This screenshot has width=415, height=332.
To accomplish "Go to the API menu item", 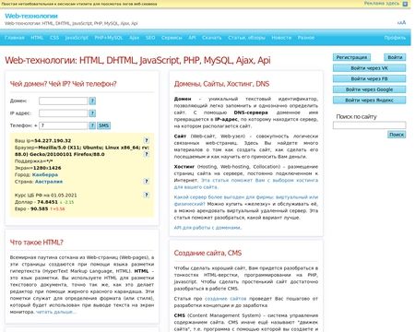I will (192, 38).
